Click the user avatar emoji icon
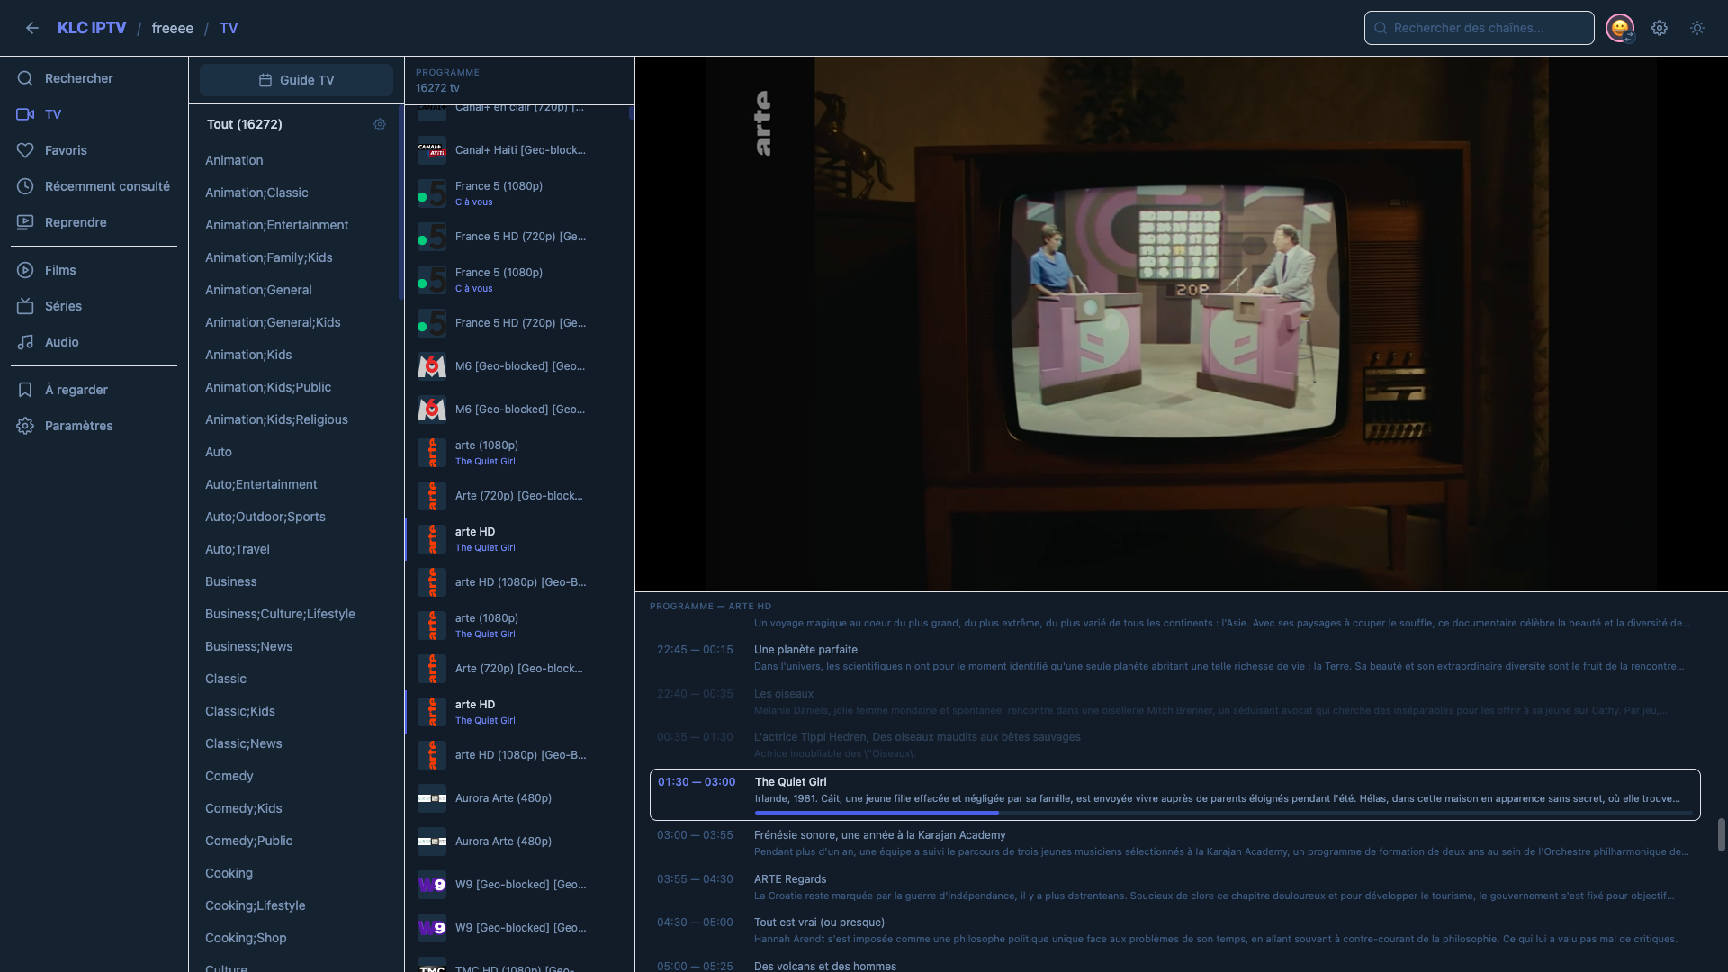Viewport: 1728px width, 972px height. coord(1620,28)
